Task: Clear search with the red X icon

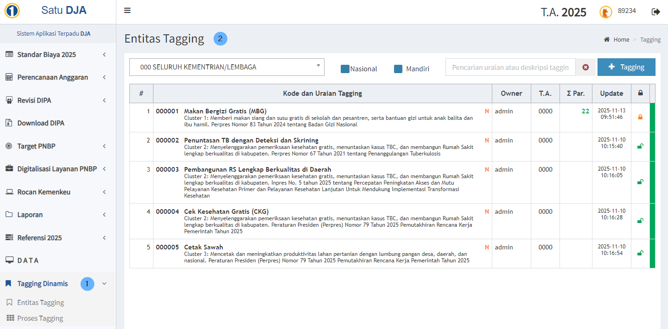Action: pos(585,67)
